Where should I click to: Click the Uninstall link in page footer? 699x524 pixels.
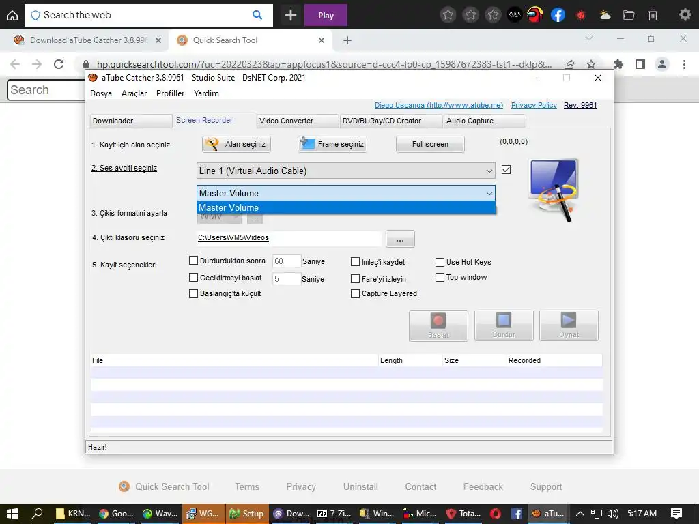[360, 486]
